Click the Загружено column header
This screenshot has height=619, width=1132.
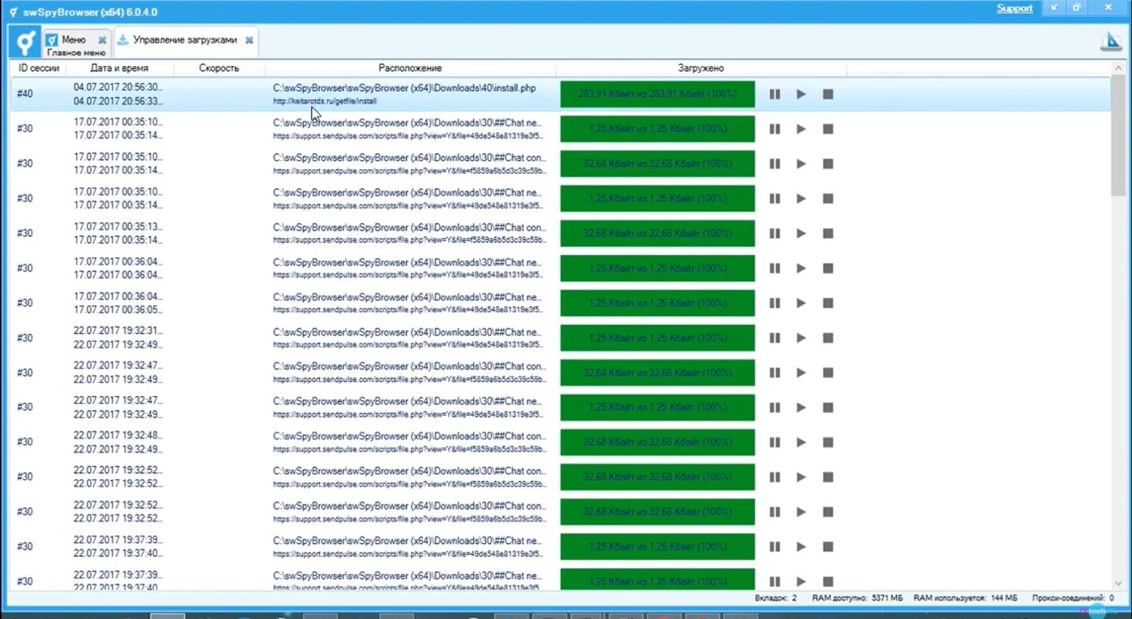(700, 68)
